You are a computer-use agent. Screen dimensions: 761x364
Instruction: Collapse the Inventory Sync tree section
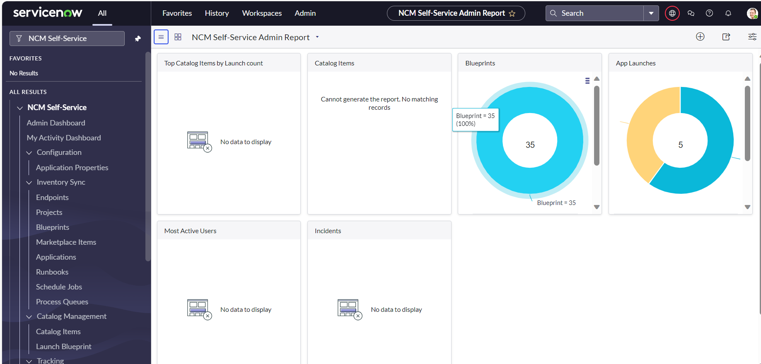tap(29, 183)
